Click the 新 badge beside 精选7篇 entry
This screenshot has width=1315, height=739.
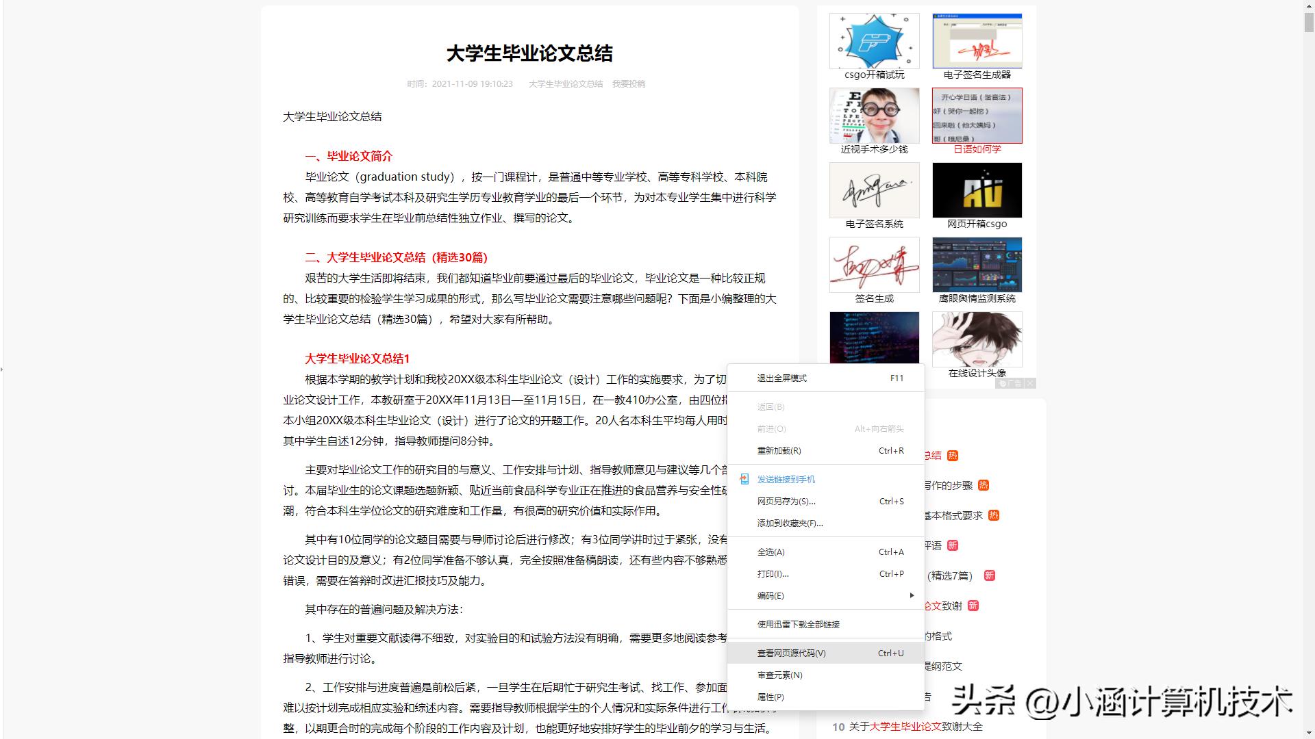point(989,575)
